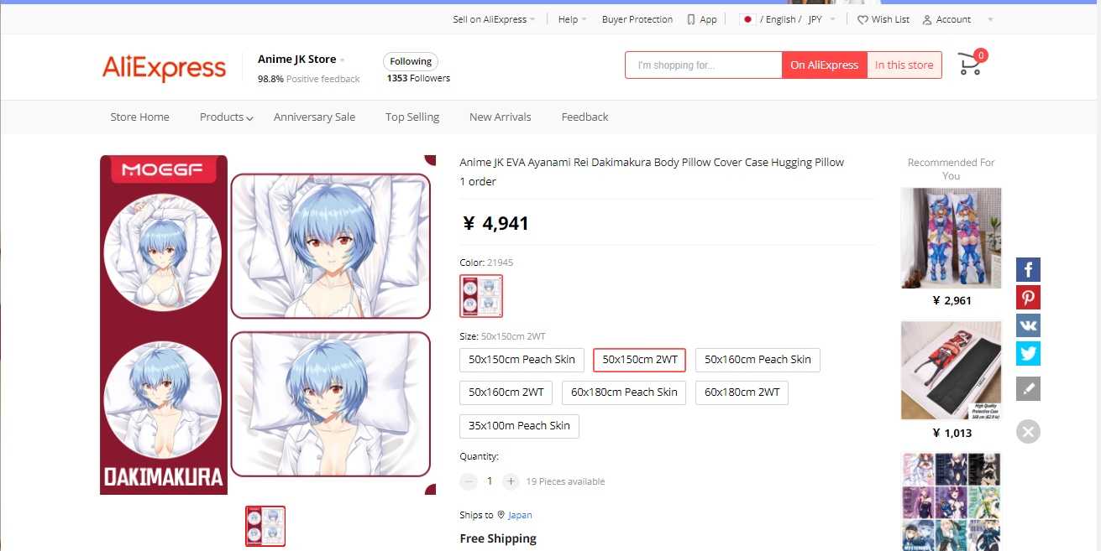
Task: Open Wish List link
Action: tap(890, 19)
